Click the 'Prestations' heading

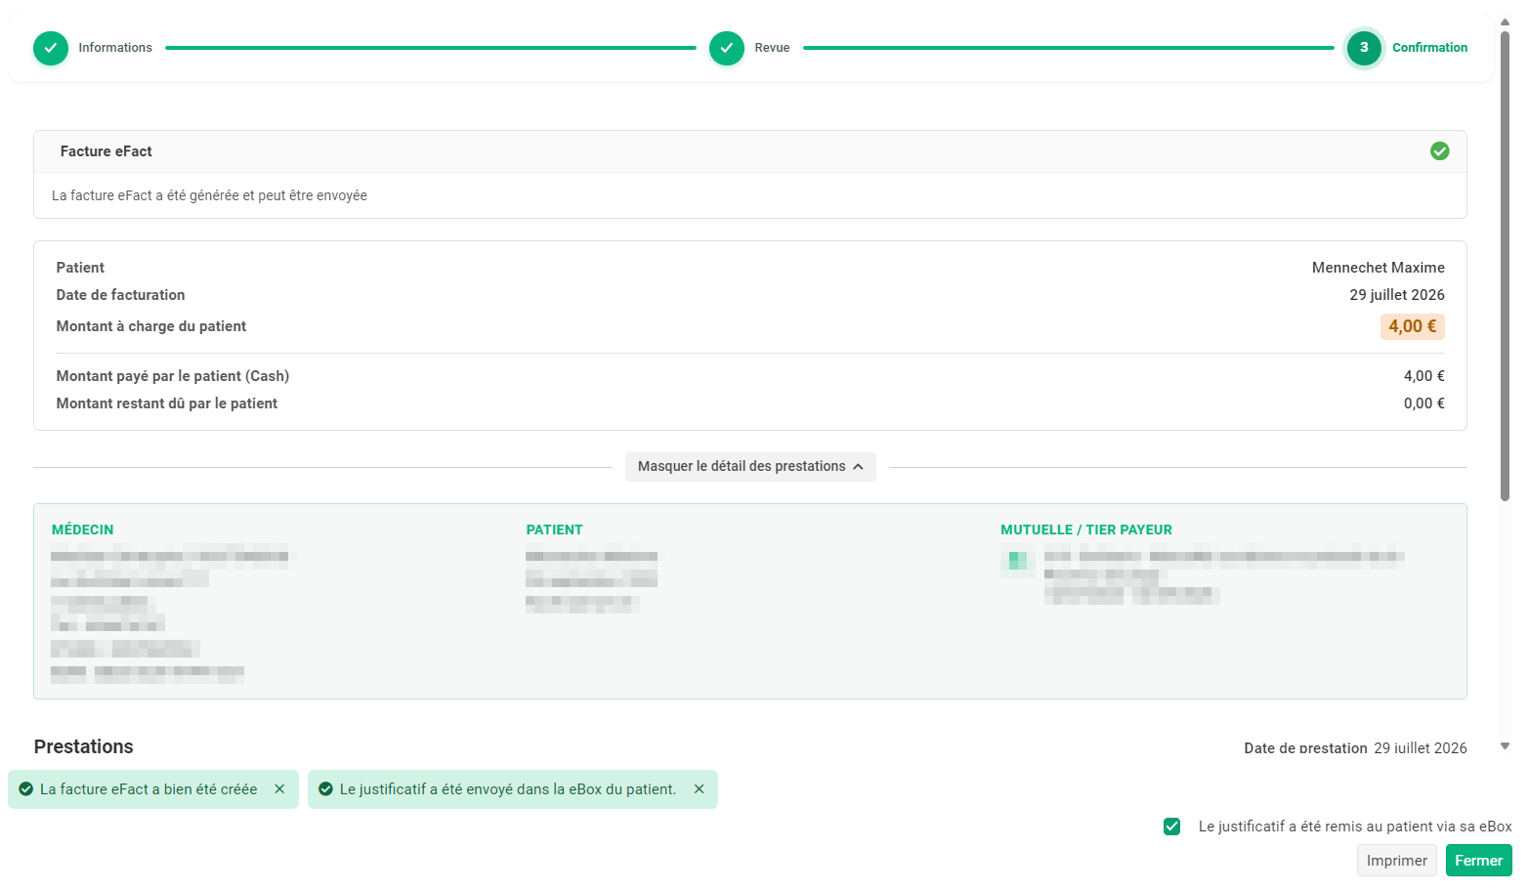(84, 746)
